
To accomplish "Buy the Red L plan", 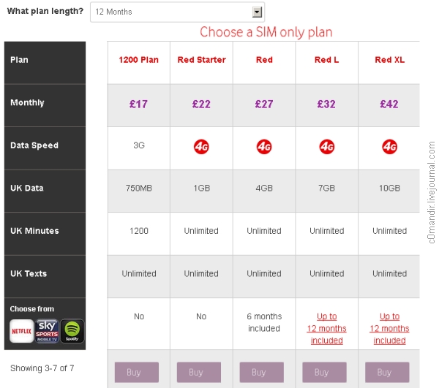I will (x=324, y=373).
